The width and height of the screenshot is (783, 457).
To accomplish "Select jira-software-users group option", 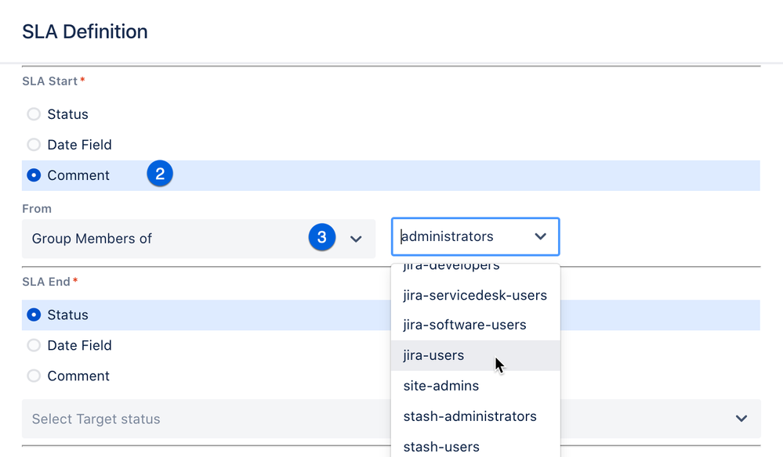I will click(x=462, y=325).
